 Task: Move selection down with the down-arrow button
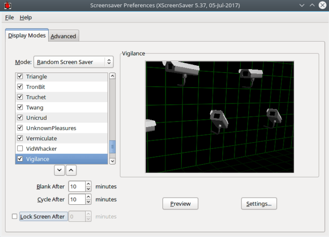click(60, 170)
